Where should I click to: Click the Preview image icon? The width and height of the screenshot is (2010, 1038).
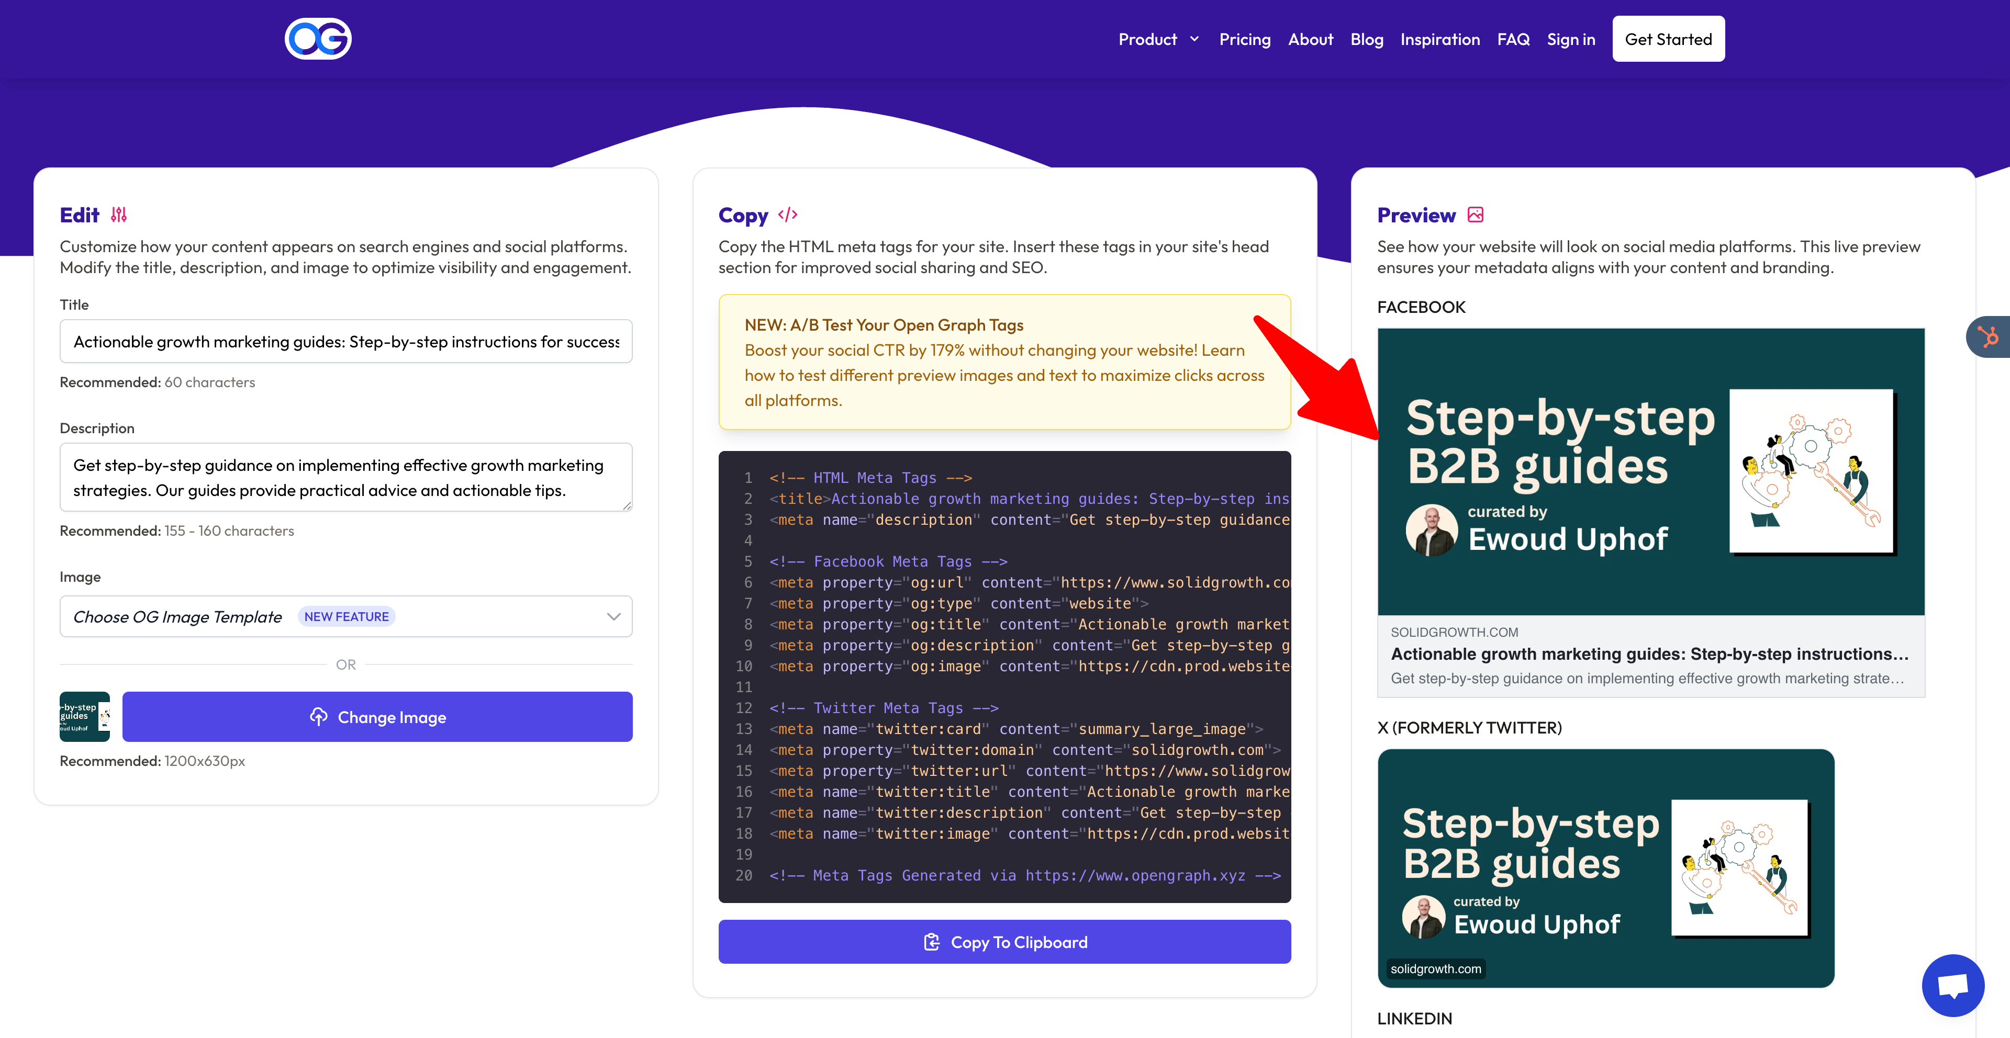1475,215
